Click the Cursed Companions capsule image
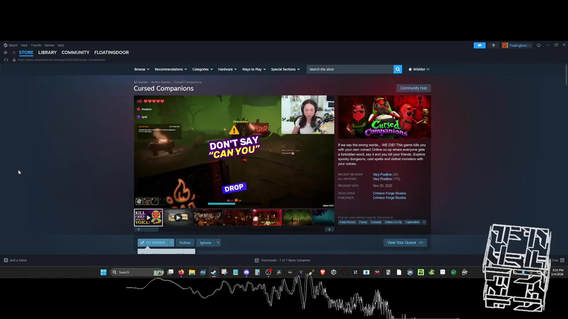568x319 pixels. tap(384, 117)
